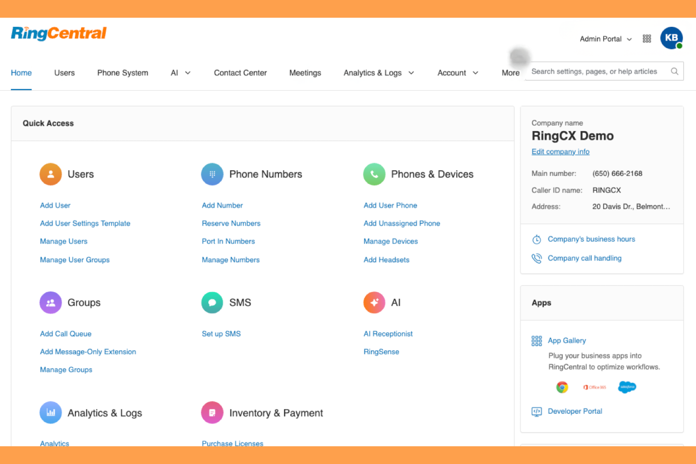The image size is (696, 464).
Task: Open Manage Devices
Action: (x=390, y=241)
